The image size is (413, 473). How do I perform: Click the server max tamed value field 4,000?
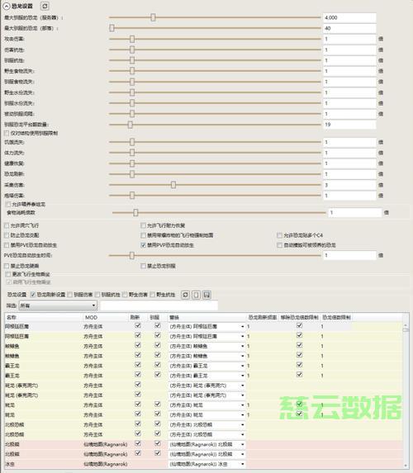click(x=349, y=17)
